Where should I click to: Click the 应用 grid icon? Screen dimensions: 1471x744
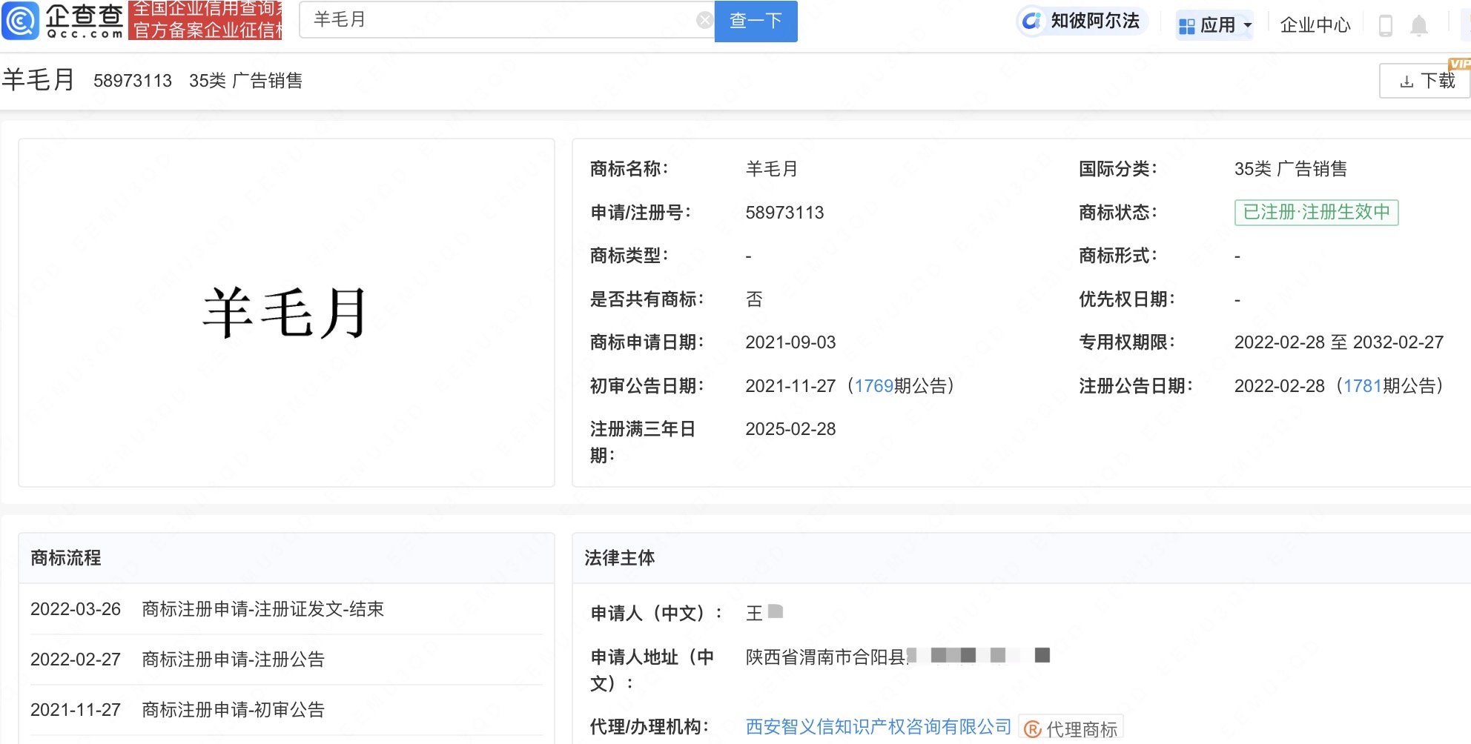(x=1186, y=26)
